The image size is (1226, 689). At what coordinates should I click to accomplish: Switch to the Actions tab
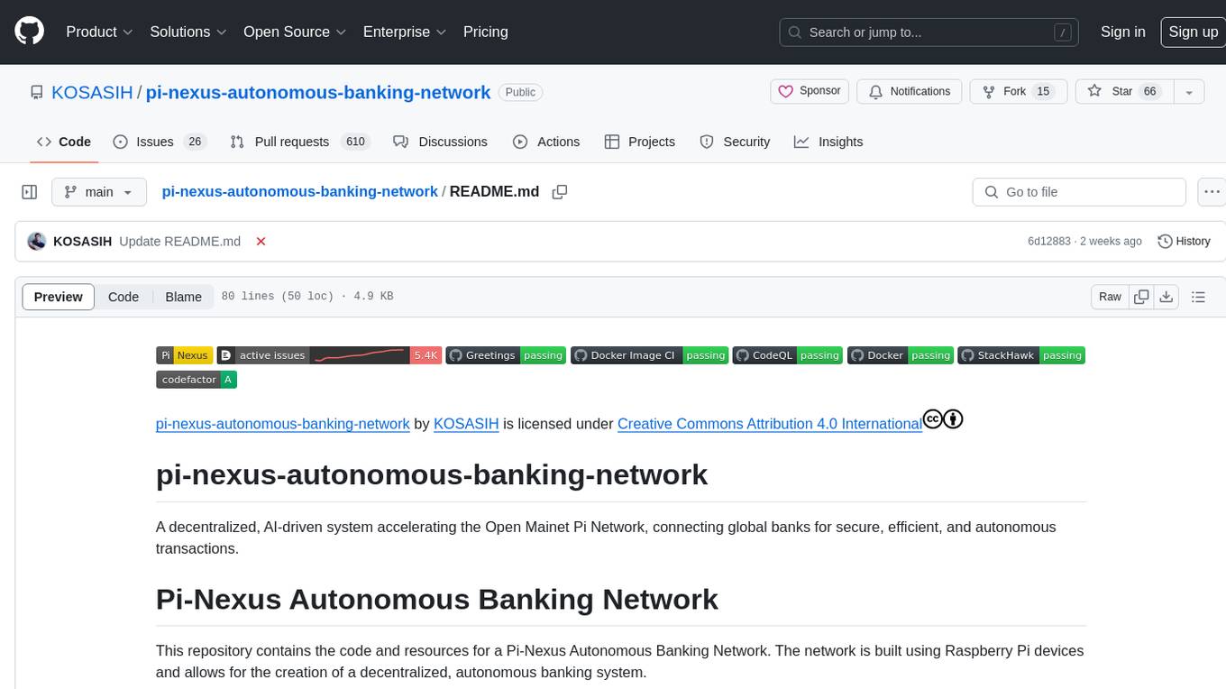(x=546, y=142)
